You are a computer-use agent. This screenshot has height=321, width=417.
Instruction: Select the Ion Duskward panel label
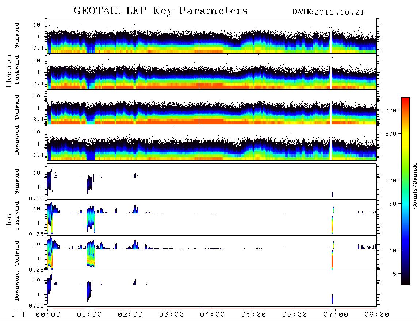pos(17,216)
